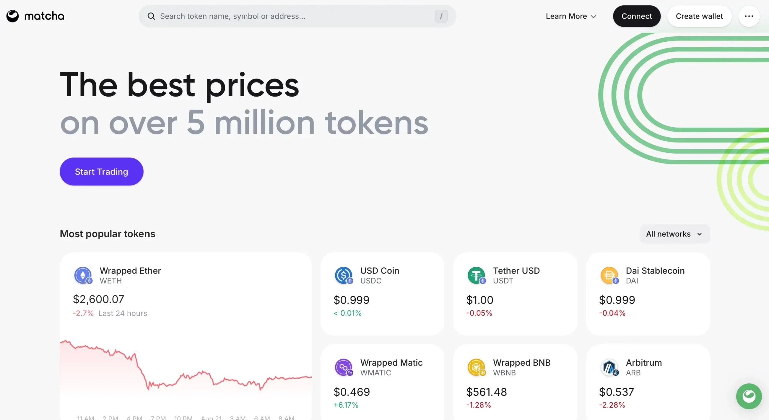
Task: Click the USD Coin token icon
Action: click(x=344, y=275)
